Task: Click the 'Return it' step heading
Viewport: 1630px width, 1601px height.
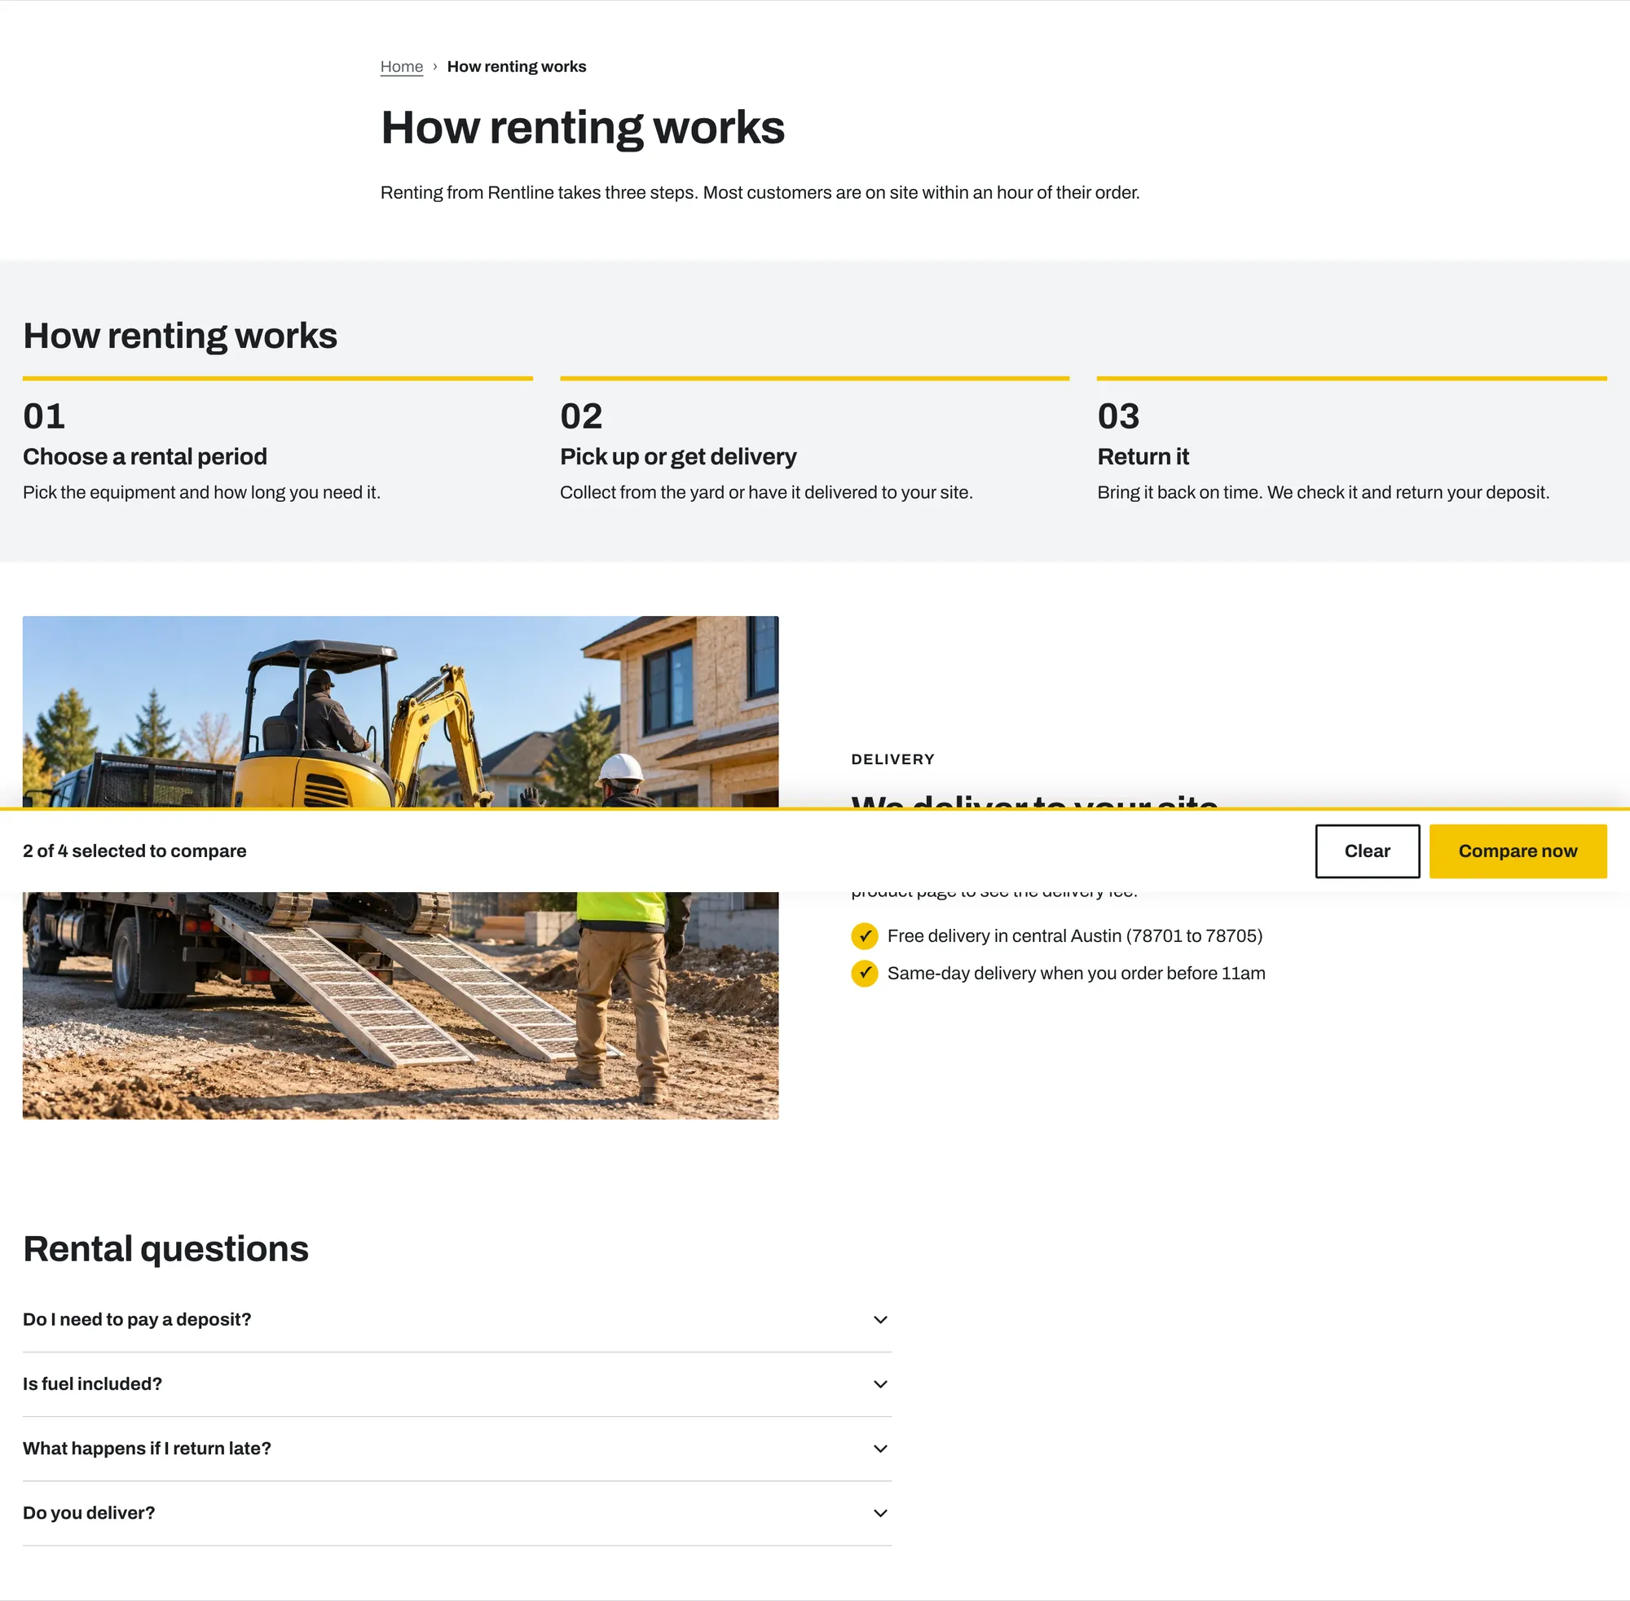Action: coord(1143,456)
